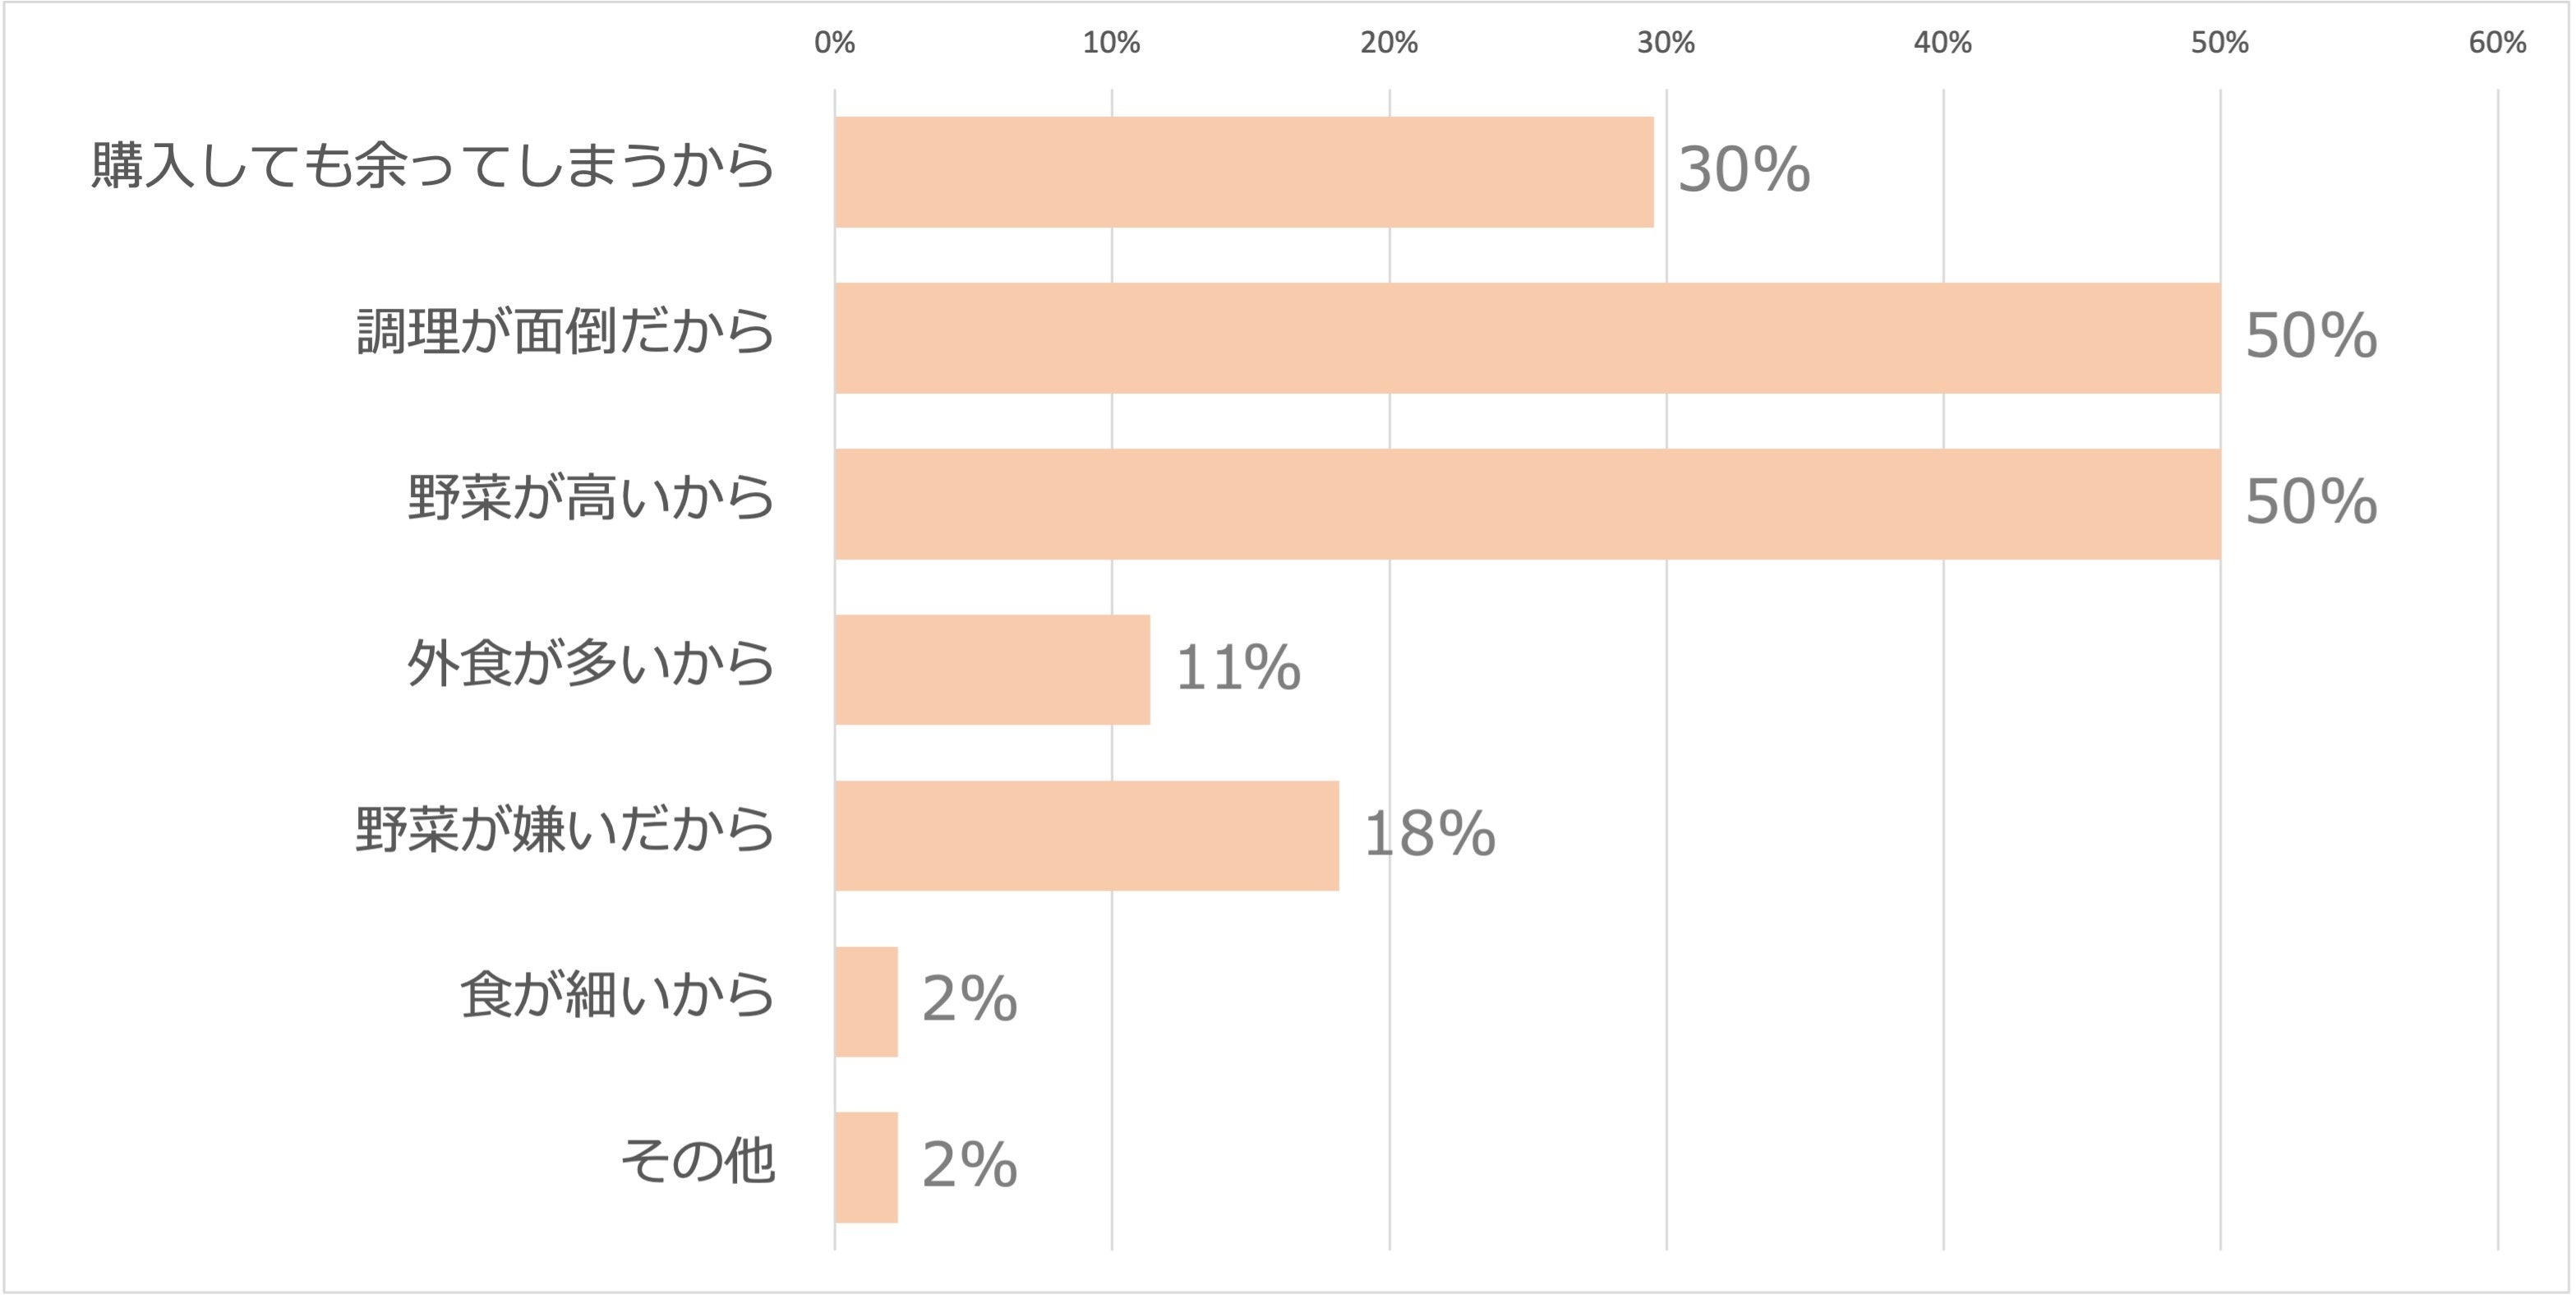The width and height of the screenshot is (2576, 1299).
Task: Select the 食が細いから bar
Action: tap(866, 1002)
